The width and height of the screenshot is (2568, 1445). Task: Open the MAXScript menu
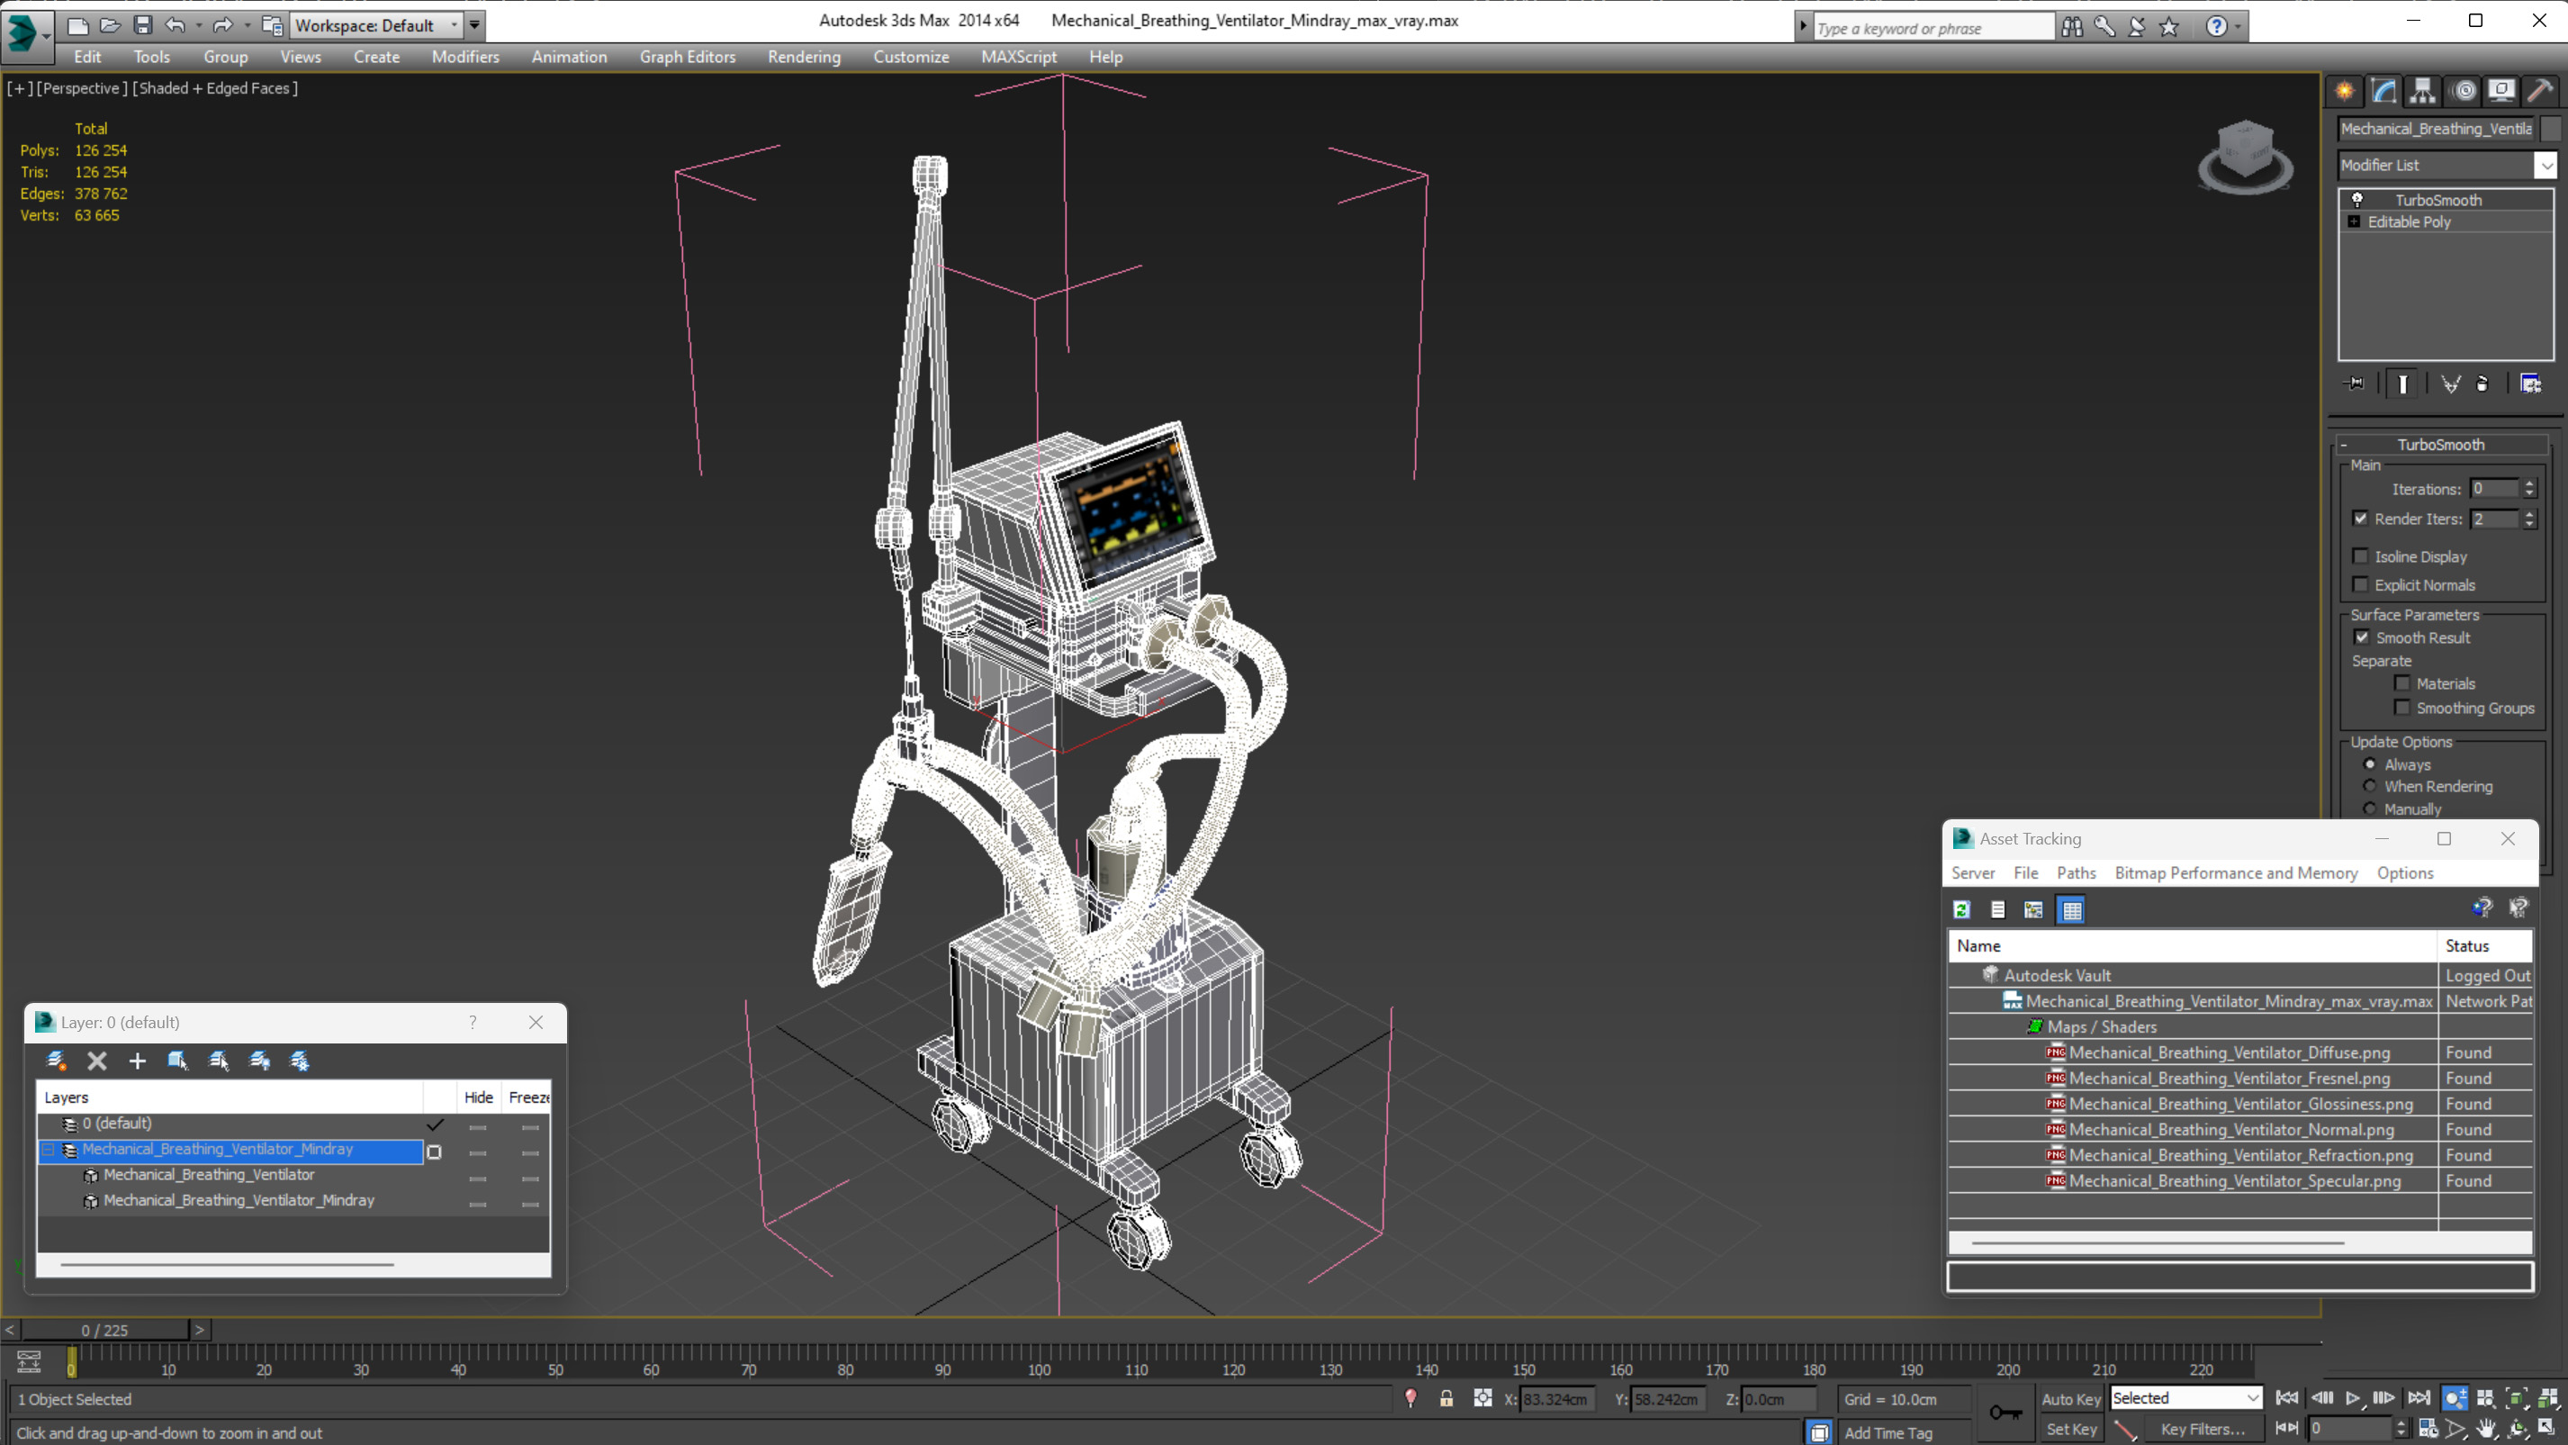tap(1019, 57)
